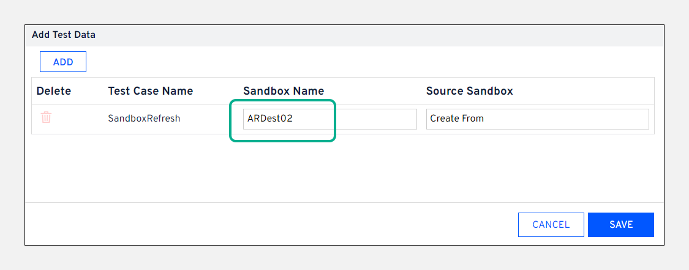
Task: Hit the blue SAVE button
Action: [x=620, y=225]
